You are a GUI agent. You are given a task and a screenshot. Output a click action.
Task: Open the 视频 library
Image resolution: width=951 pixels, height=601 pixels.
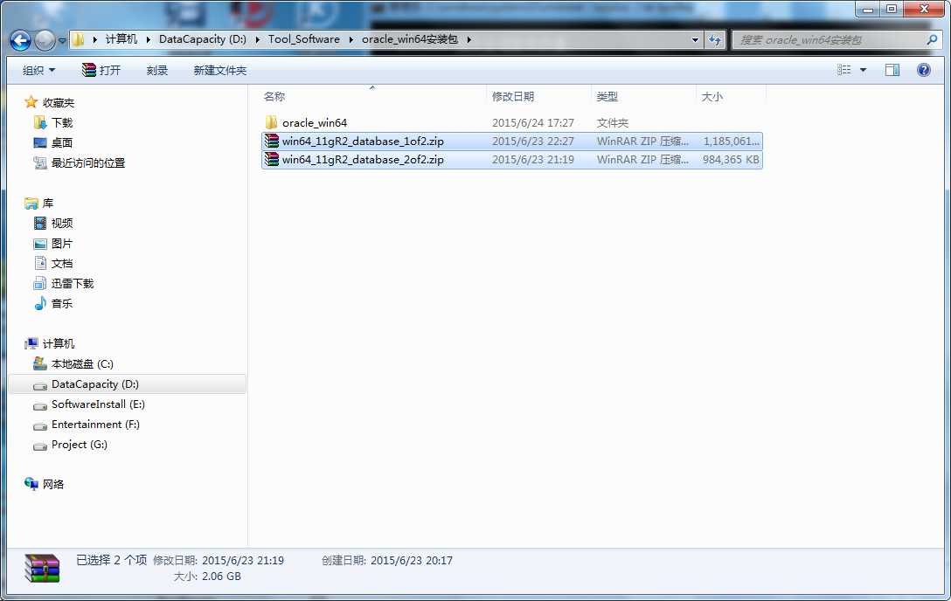click(x=62, y=224)
